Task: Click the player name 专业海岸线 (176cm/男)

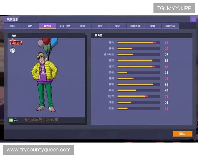Action: coord(42,120)
